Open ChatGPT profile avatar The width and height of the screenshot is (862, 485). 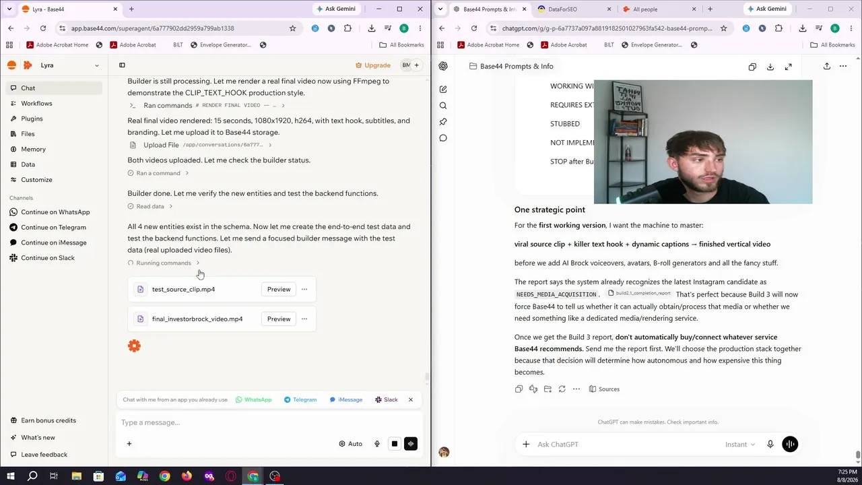pos(444,452)
